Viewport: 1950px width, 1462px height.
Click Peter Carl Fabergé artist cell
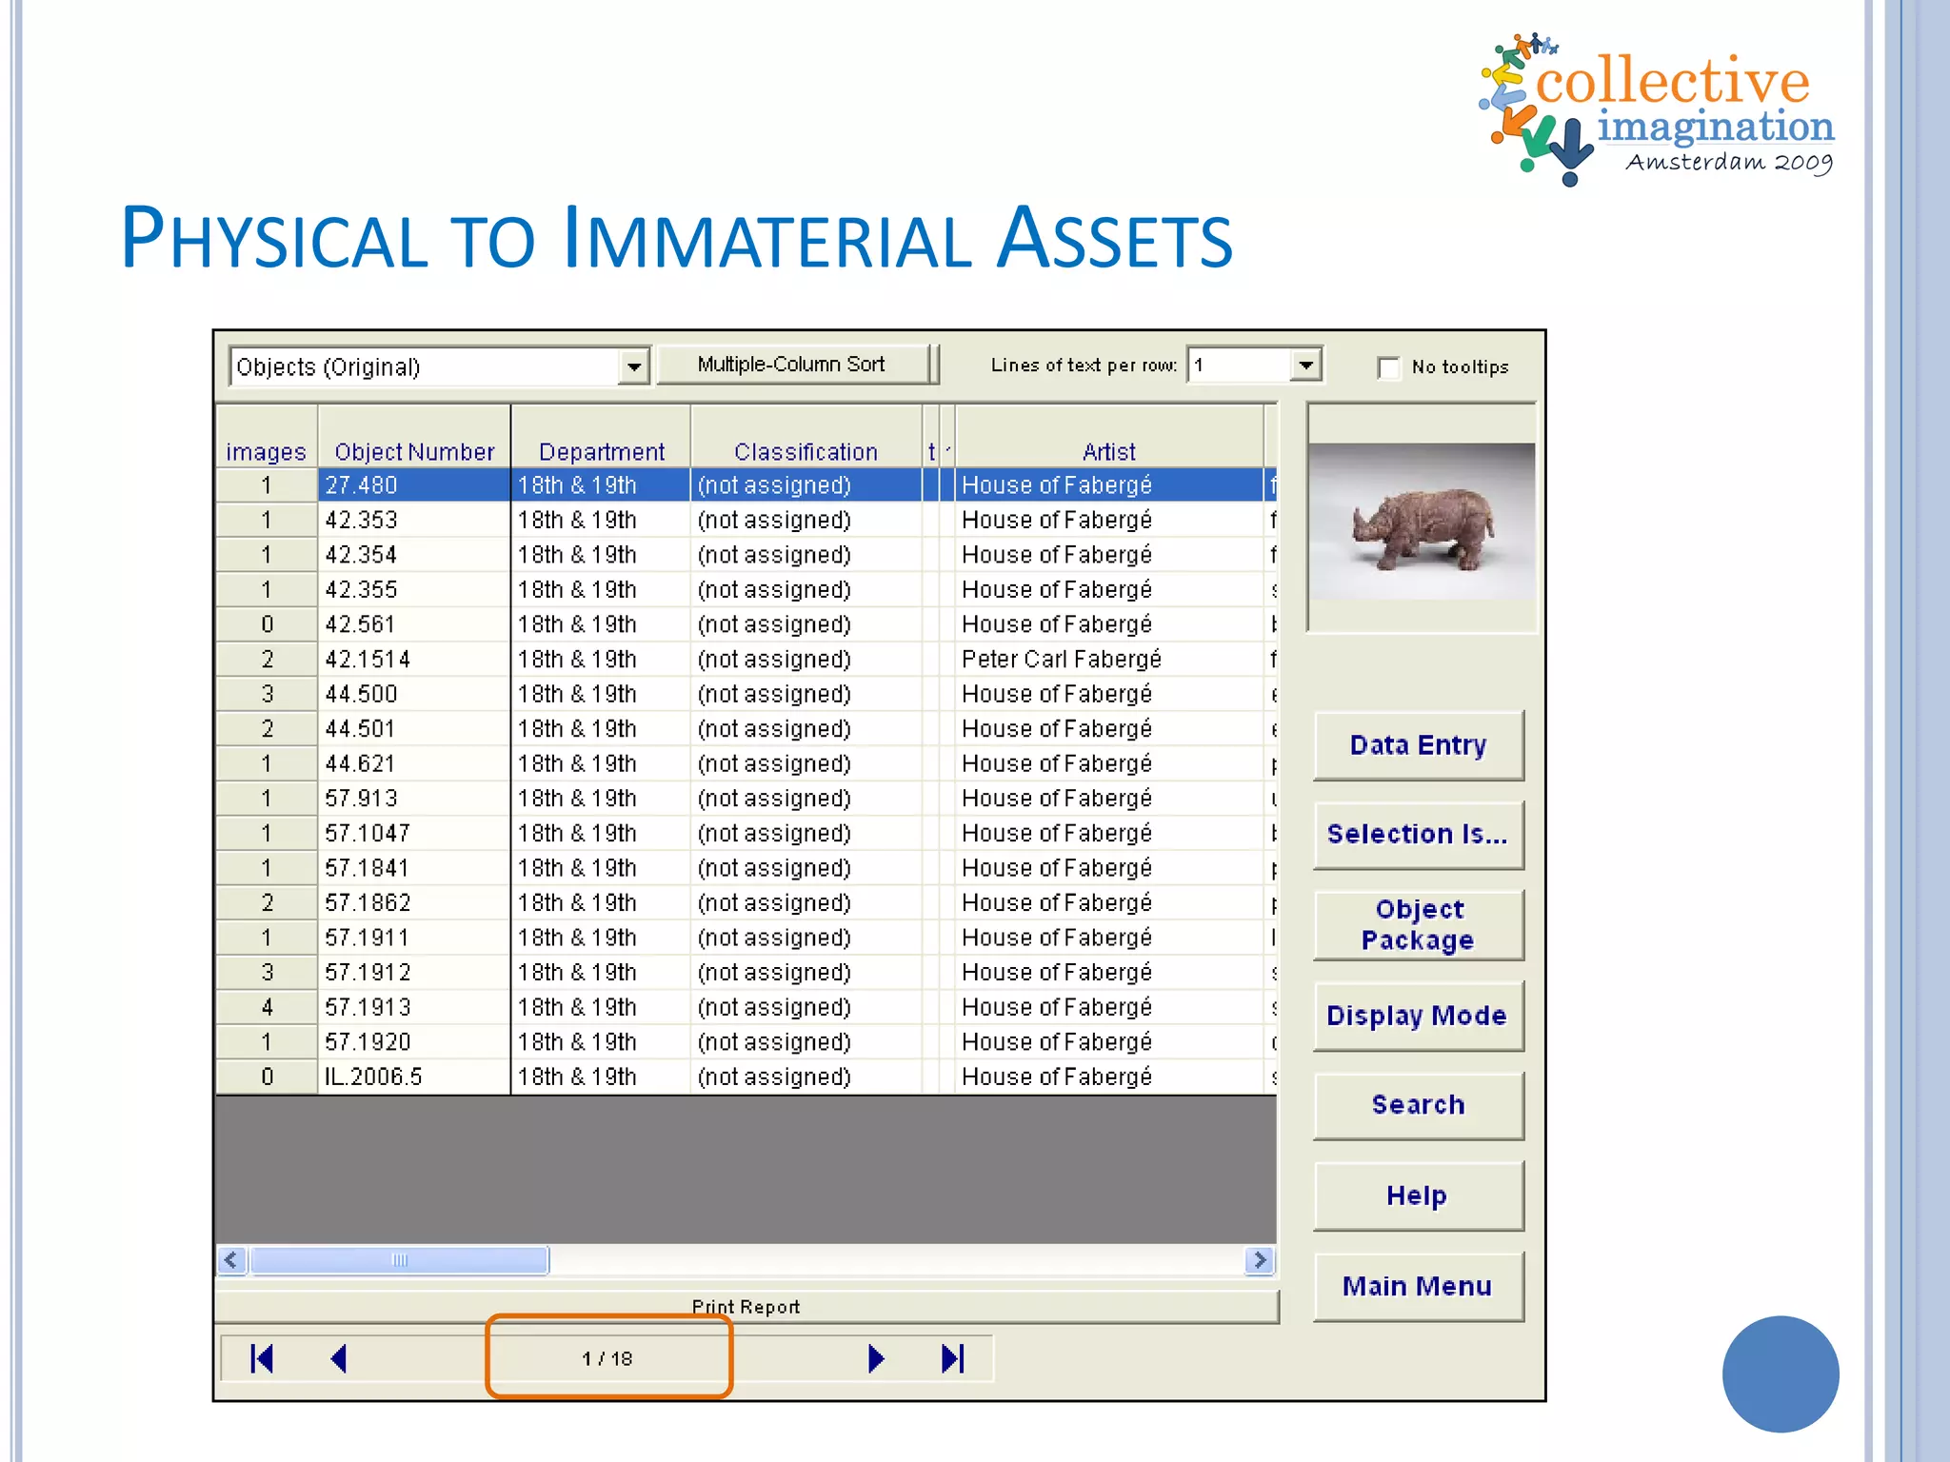pos(1109,659)
